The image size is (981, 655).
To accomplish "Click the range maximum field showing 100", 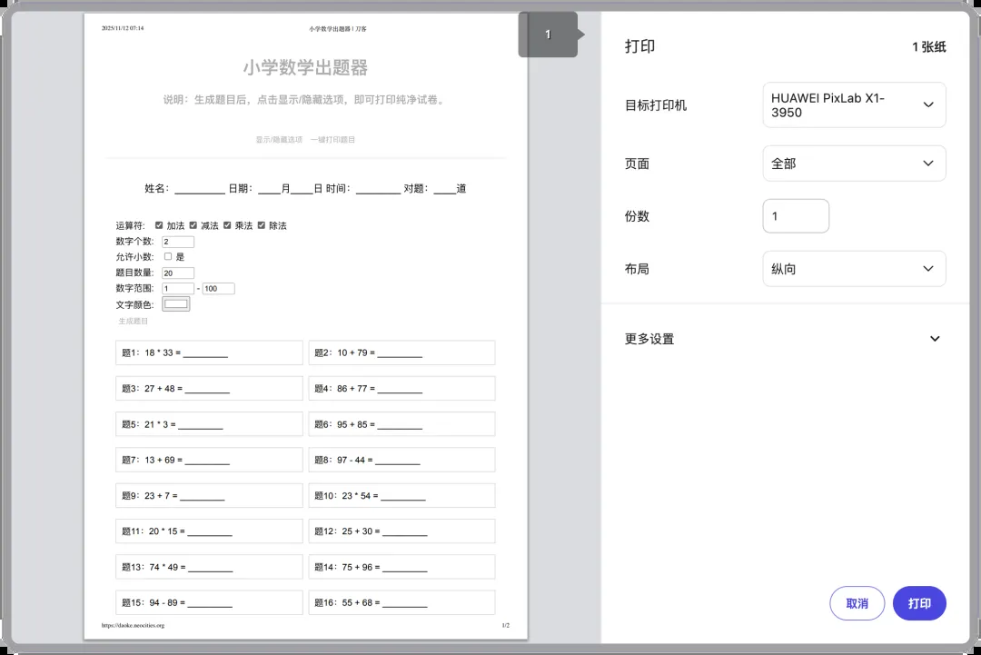I will coord(218,289).
